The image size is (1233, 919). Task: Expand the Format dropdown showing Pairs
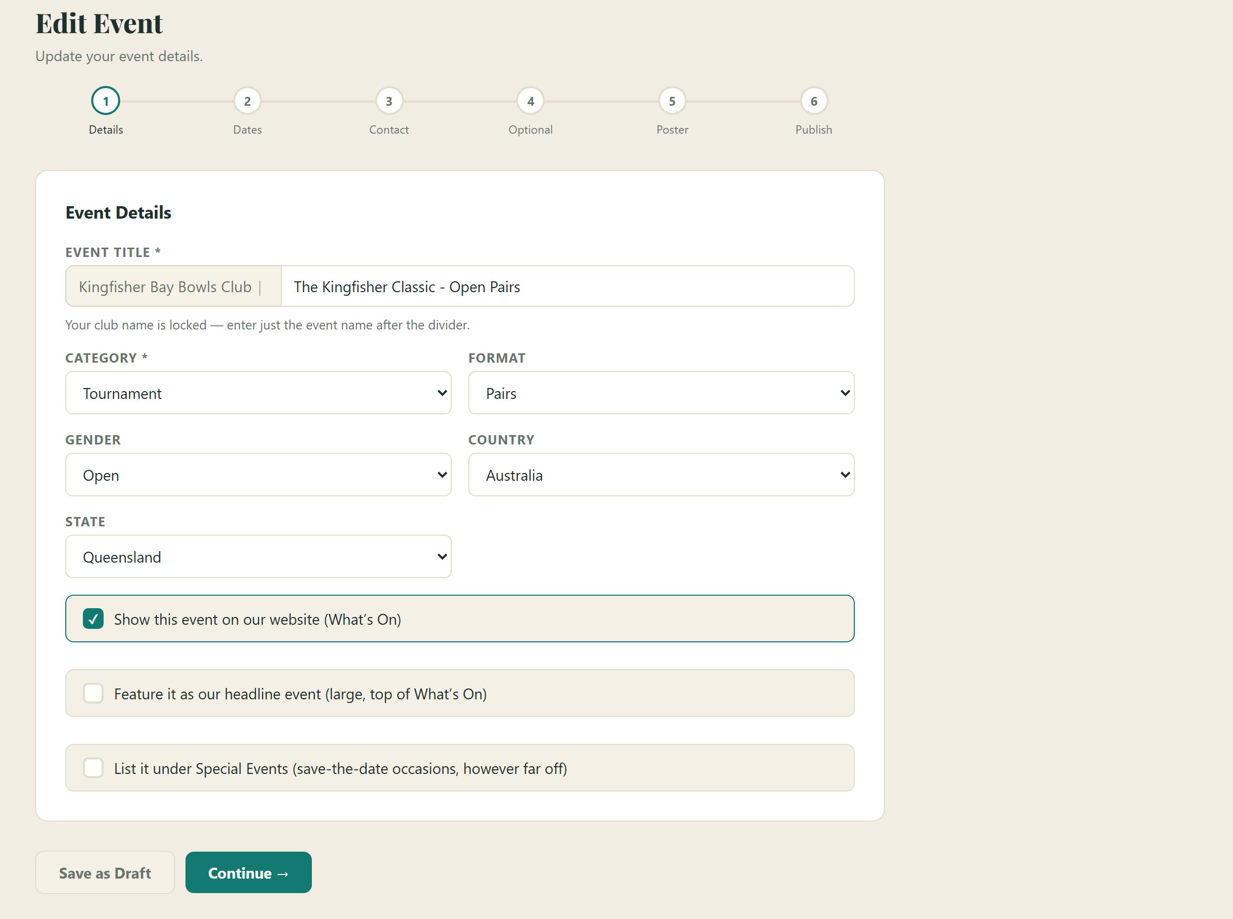661,393
